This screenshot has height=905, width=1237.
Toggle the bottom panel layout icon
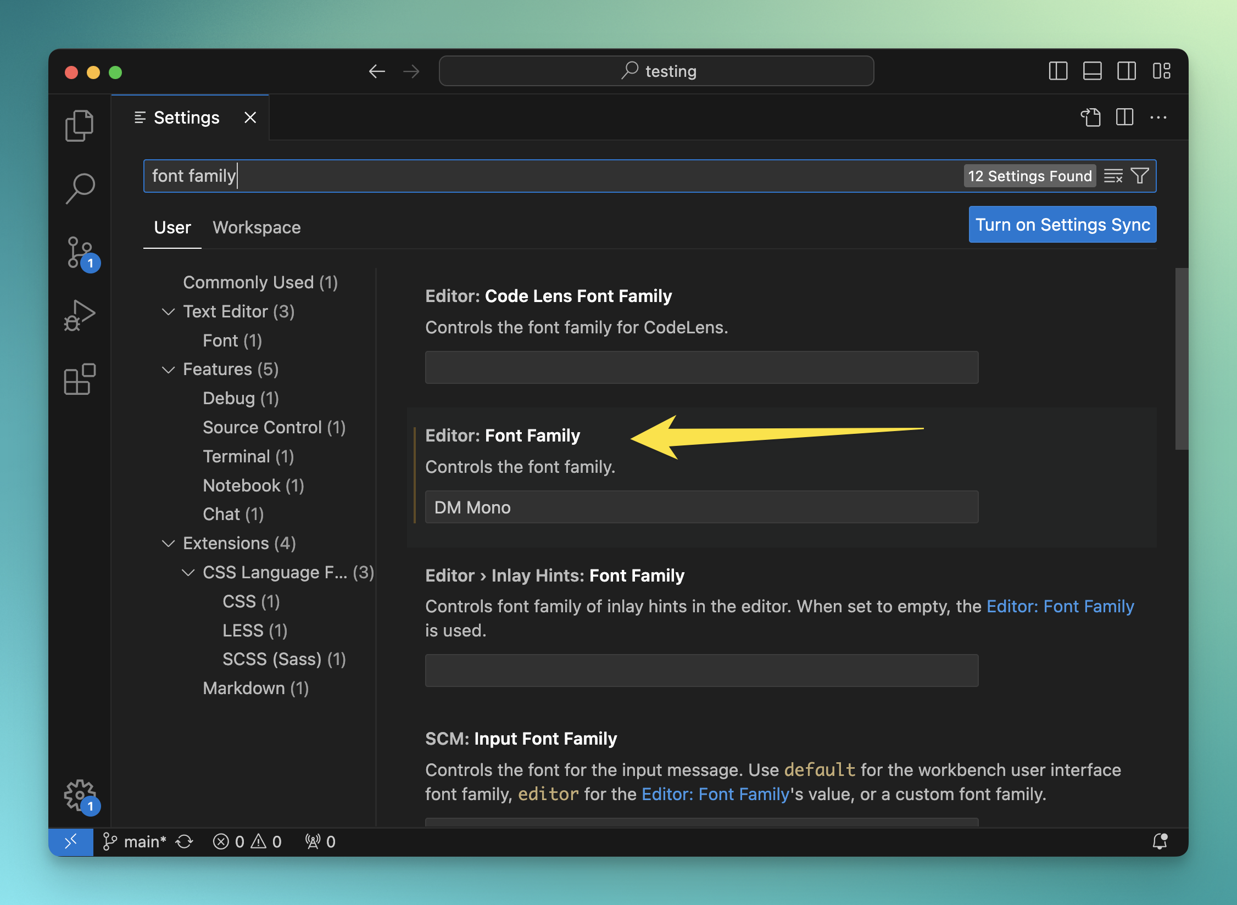pos(1092,71)
